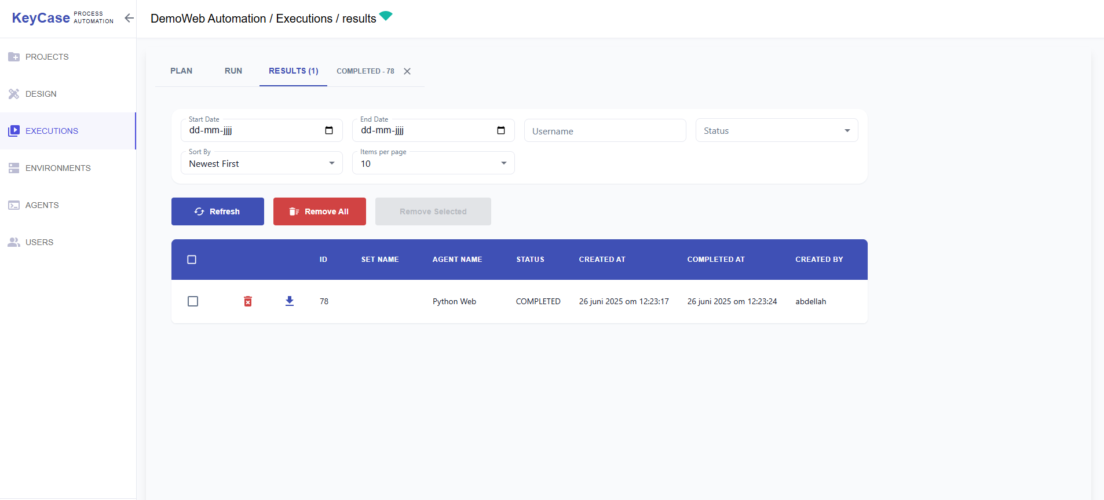Toggle the select-all header checkbox
This screenshot has height=500, width=1104.
[192, 260]
